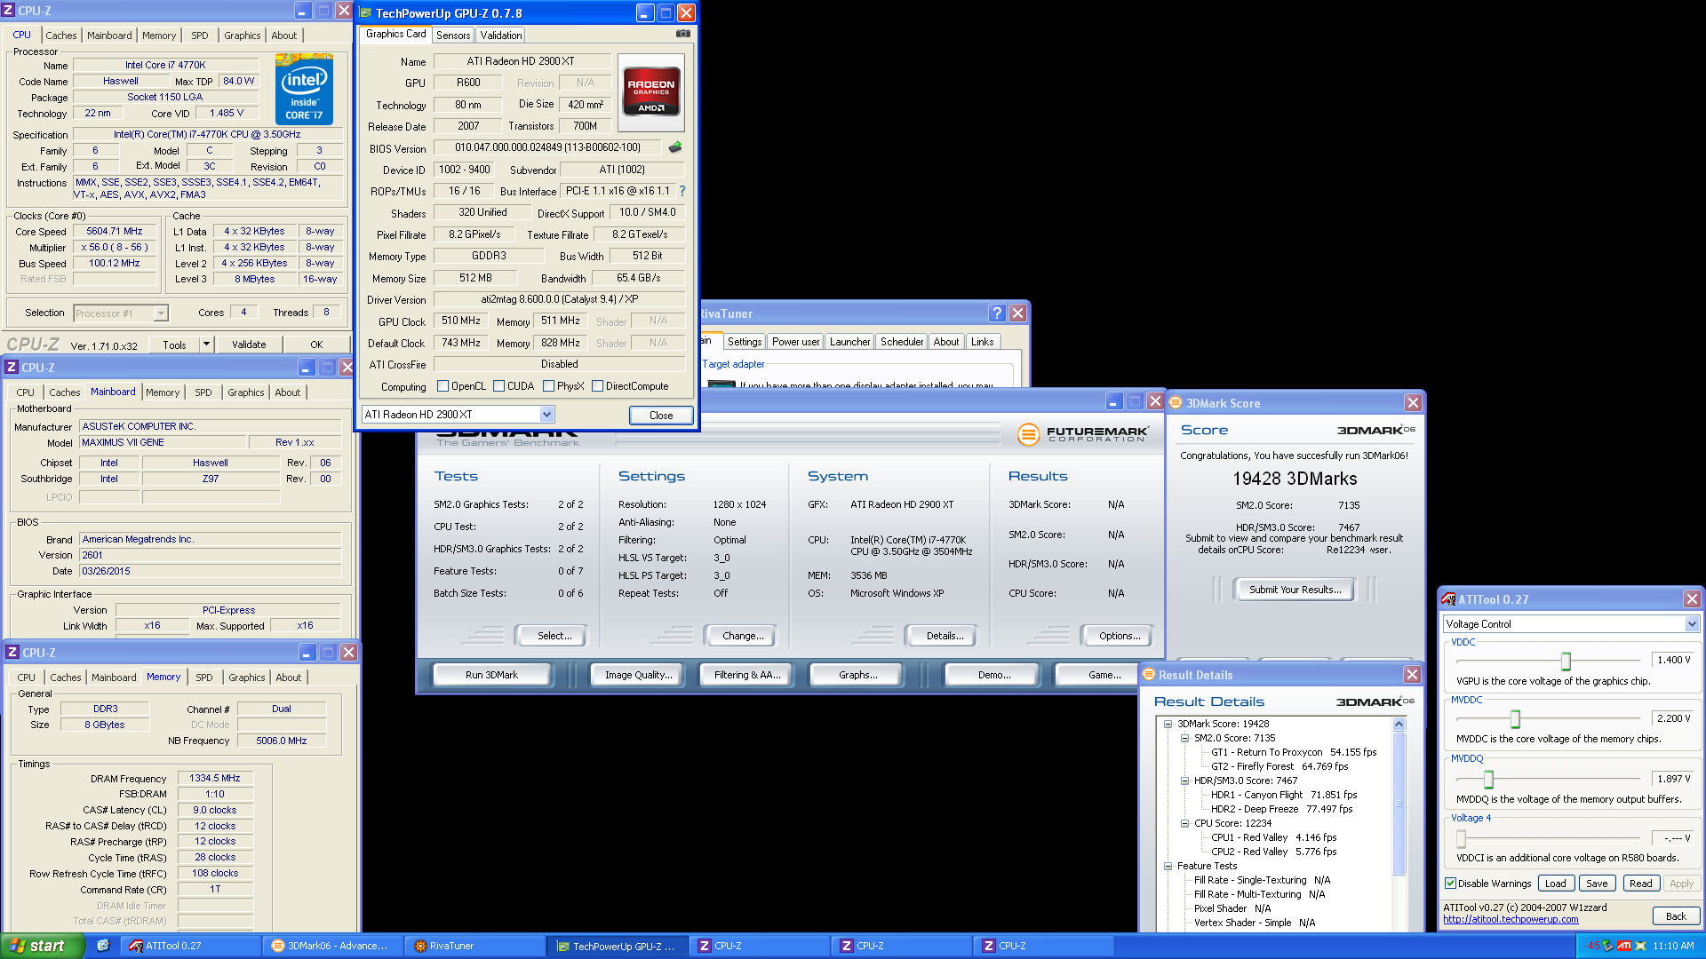Open the RivaTuner taskbar item
Image resolution: width=1706 pixels, height=959 pixels.
474,946
